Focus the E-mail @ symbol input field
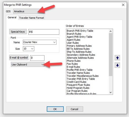 [x=37, y=58]
